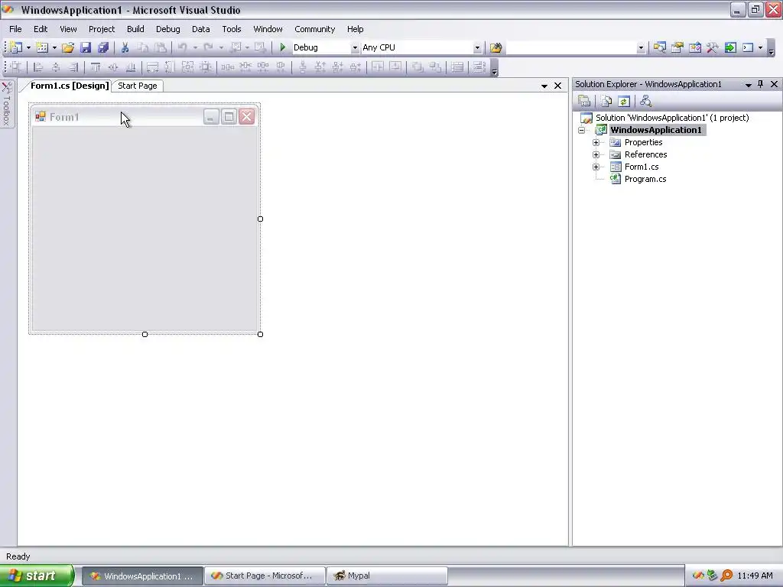783x587 pixels.
Task: Select the References item in the tree
Action: coord(645,154)
